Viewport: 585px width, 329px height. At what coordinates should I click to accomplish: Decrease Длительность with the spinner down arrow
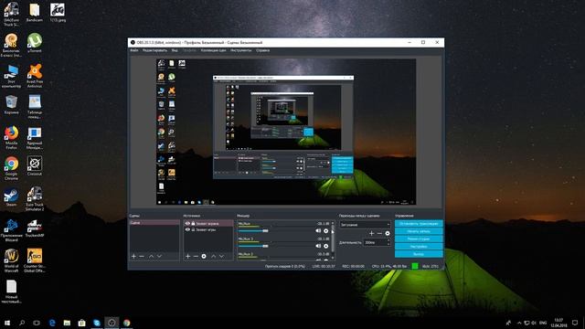388,244
